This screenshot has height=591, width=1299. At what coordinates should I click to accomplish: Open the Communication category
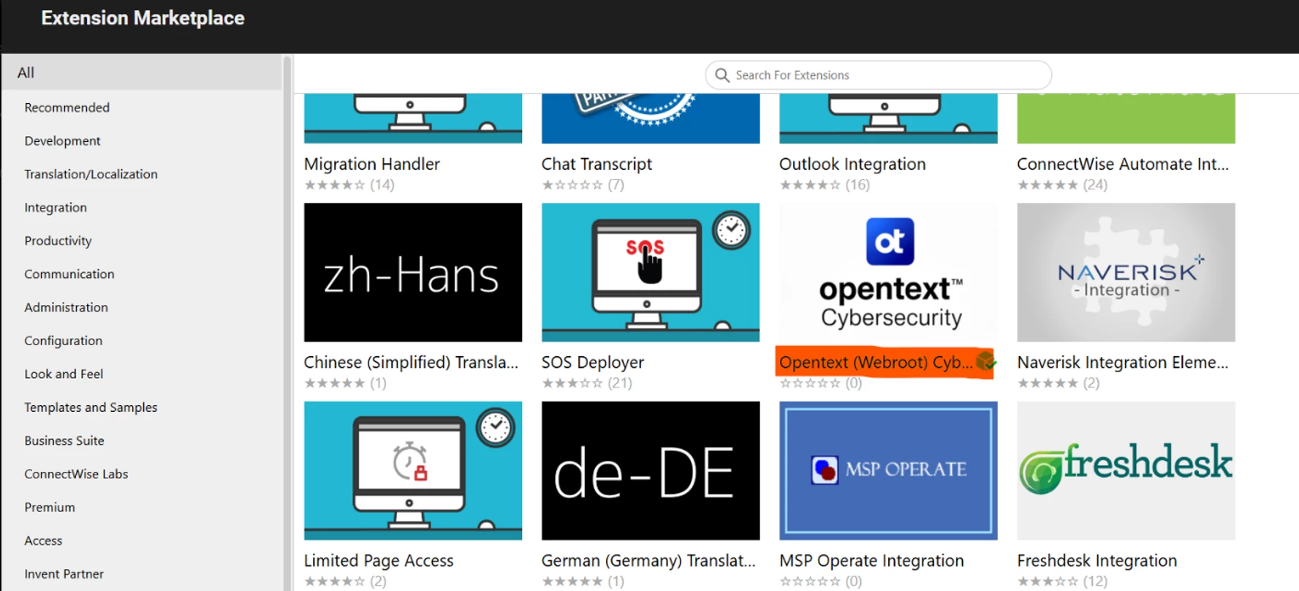(x=69, y=274)
